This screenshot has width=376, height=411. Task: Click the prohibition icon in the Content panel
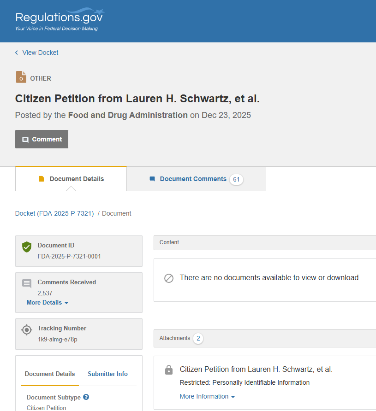[x=169, y=278]
